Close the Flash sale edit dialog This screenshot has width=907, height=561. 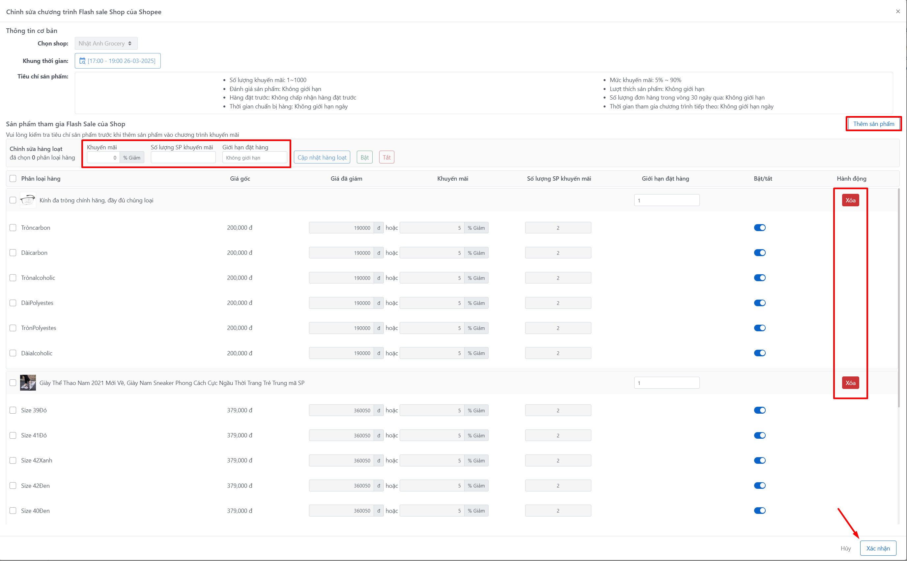(x=898, y=12)
